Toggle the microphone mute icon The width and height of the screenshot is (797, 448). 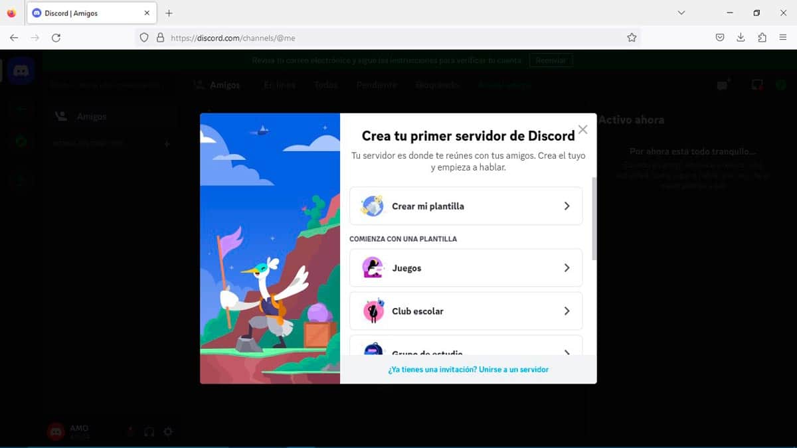click(x=130, y=432)
